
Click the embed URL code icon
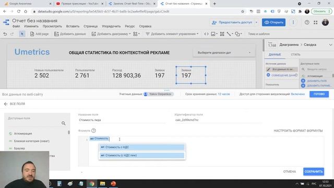206,34
